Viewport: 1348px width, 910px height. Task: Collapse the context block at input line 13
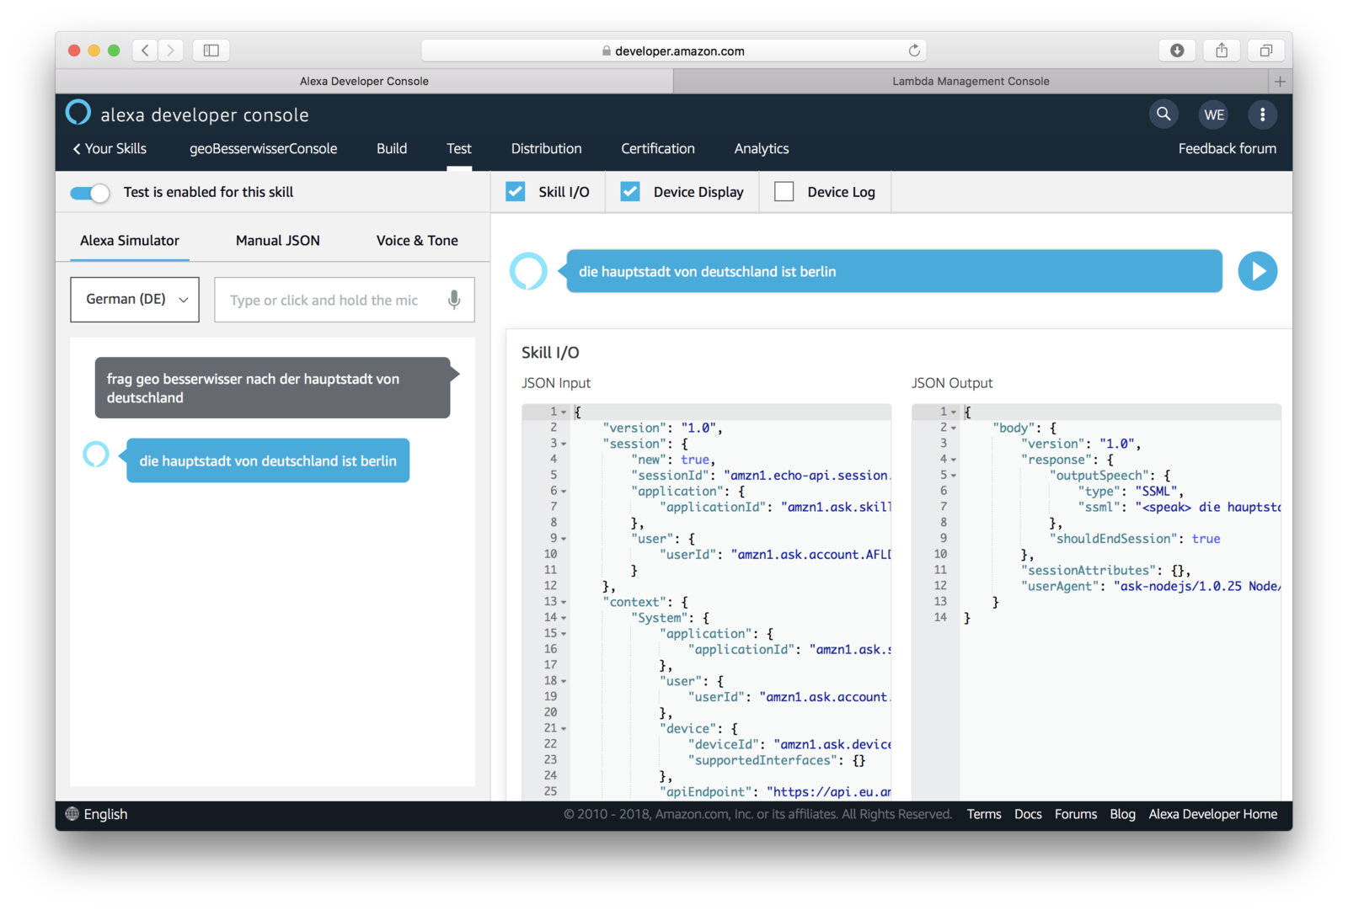coord(564,602)
